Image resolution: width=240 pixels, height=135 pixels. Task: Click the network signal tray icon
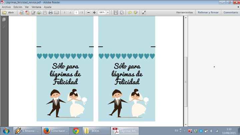pos(217,131)
